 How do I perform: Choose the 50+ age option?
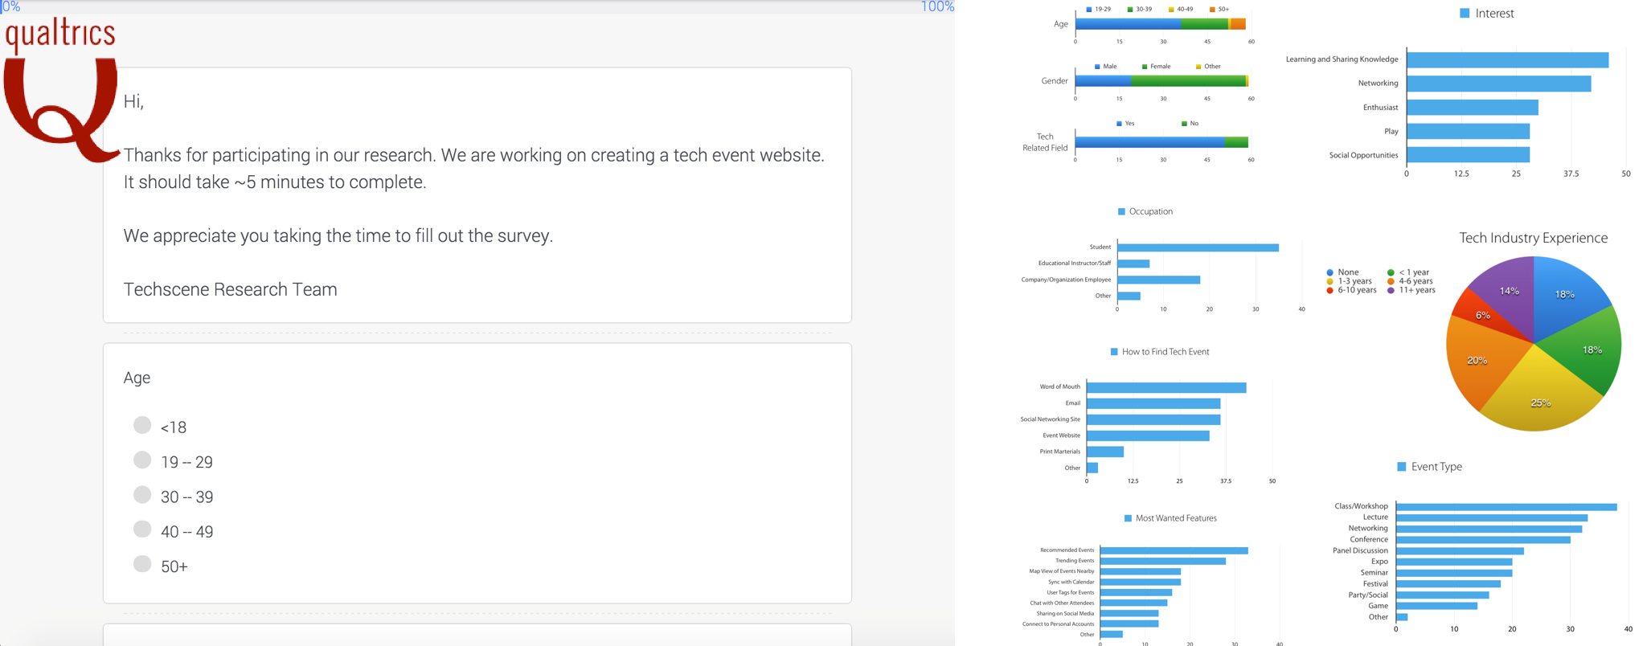coord(142,563)
